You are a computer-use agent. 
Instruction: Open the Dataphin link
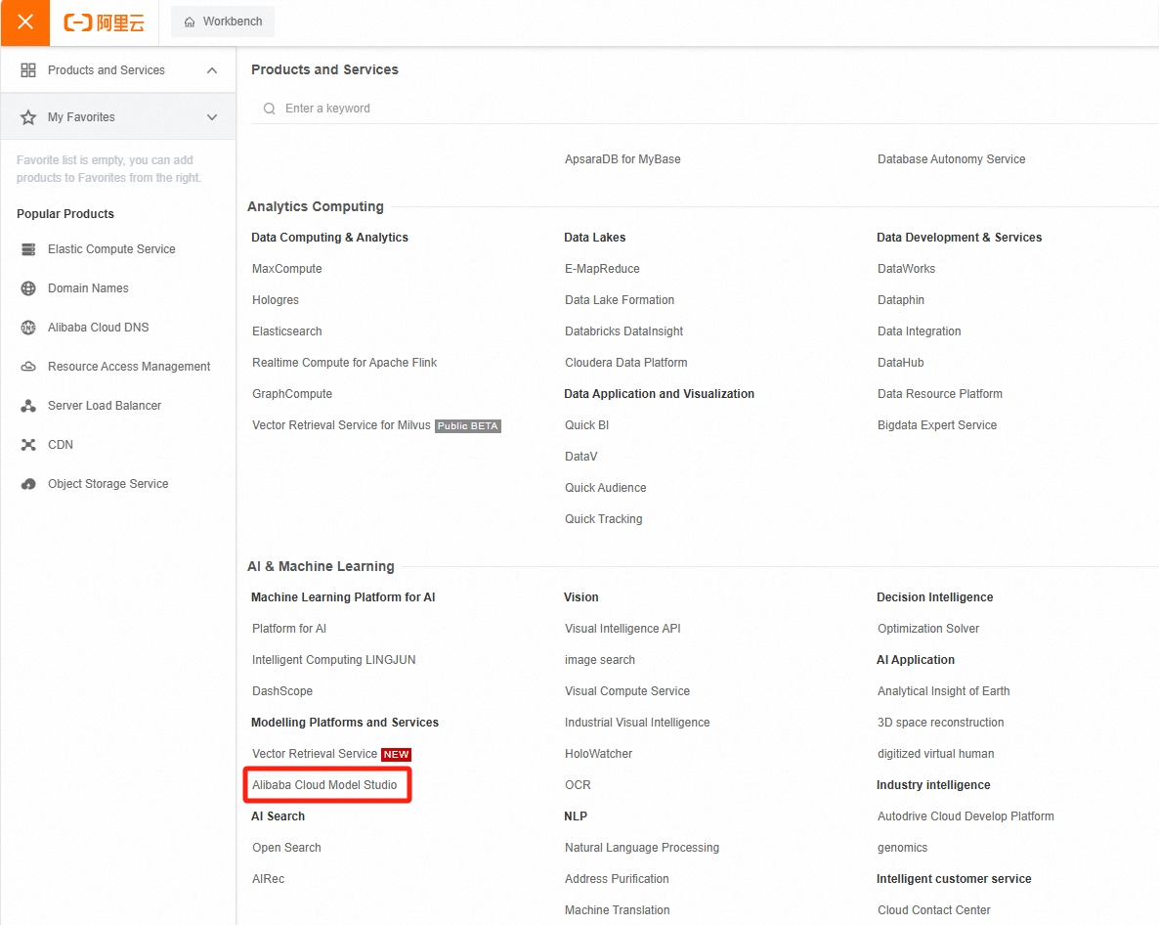pyautogui.click(x=900, y=300)
